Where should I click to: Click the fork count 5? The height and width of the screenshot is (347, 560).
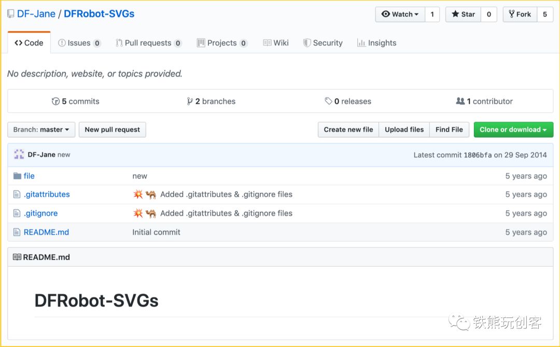click(545, 15)
